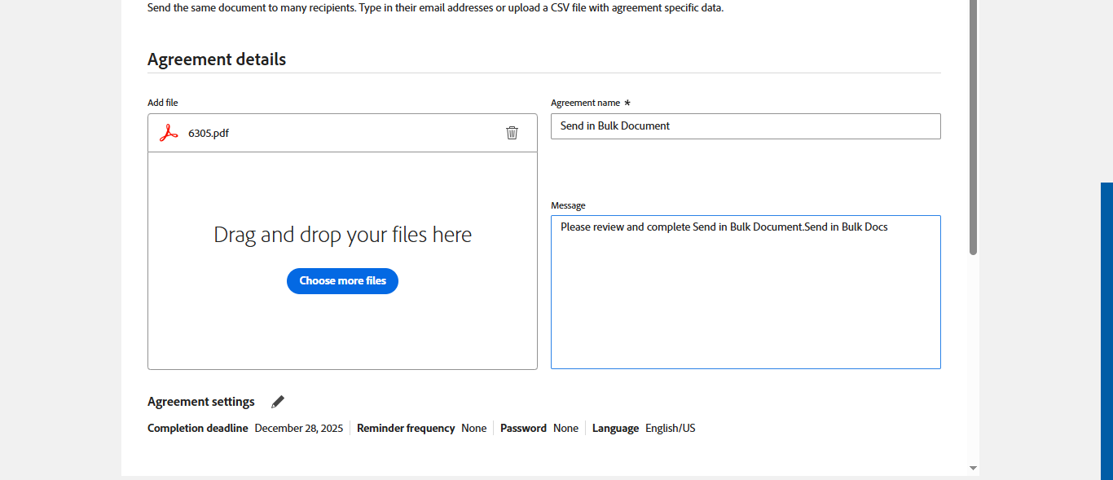Delete the 6305.pdf file with trash icon
The height and width of the screenshot is (480, 1113).
point(512,133)
